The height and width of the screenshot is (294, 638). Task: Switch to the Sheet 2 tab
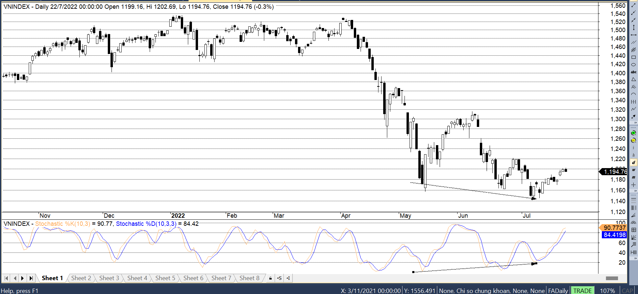[x=81, y=278]
